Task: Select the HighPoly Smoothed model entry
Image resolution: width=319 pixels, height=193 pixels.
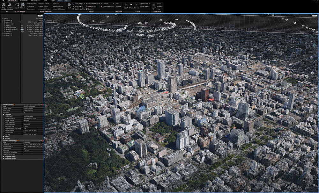Action: pos(11,29)
